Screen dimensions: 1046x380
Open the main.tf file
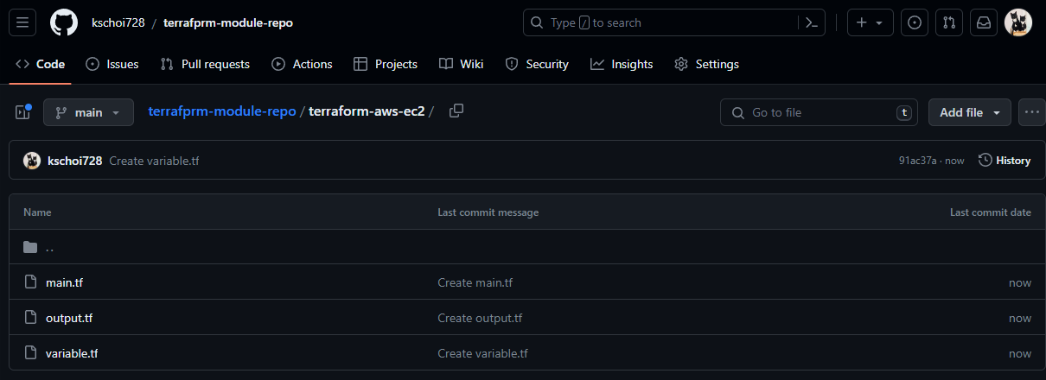64,282
